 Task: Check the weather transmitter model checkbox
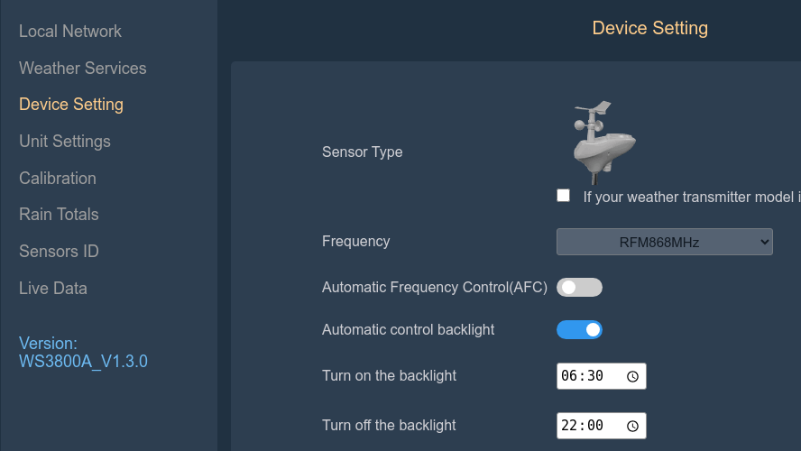click(x=564, y=196)
